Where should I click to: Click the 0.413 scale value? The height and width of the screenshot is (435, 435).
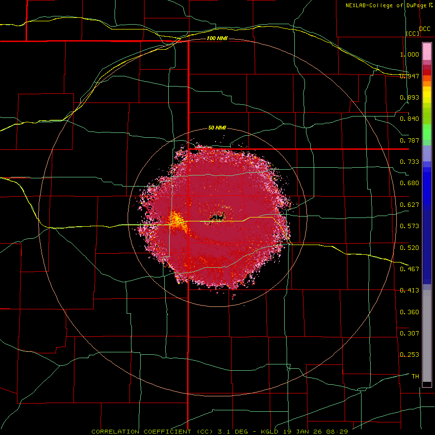tap(409, 290)
